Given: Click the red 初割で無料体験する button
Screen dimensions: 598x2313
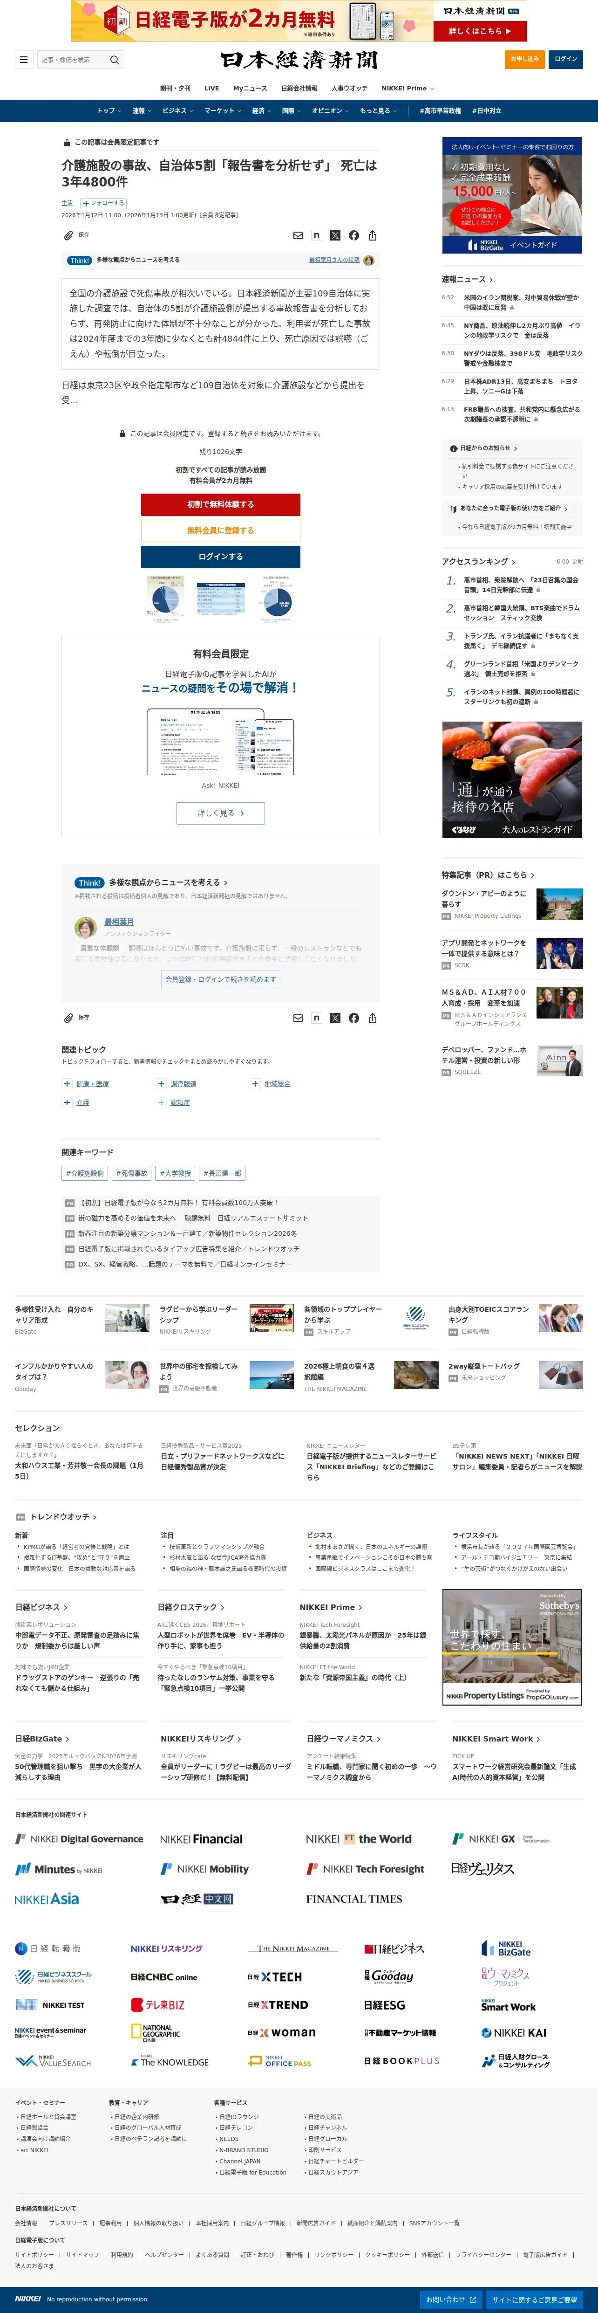Looking at the screenshot, I should click(x=221, y=505).
